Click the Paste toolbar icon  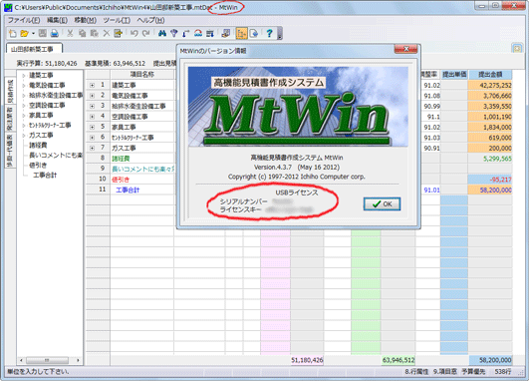pyautogui.click(x=94, y=33)
